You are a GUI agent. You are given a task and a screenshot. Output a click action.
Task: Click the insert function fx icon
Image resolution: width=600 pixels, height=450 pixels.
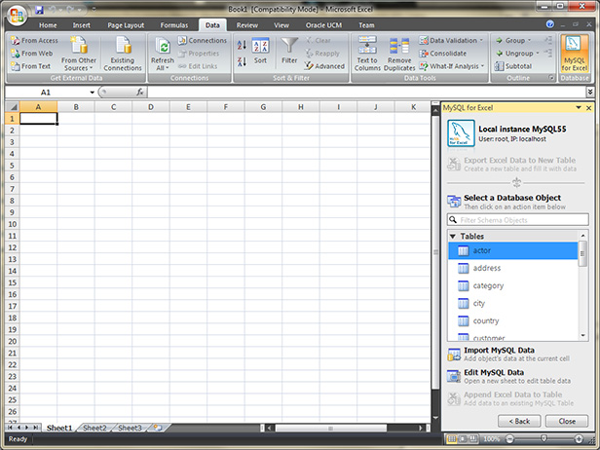(x=140, y=93)
